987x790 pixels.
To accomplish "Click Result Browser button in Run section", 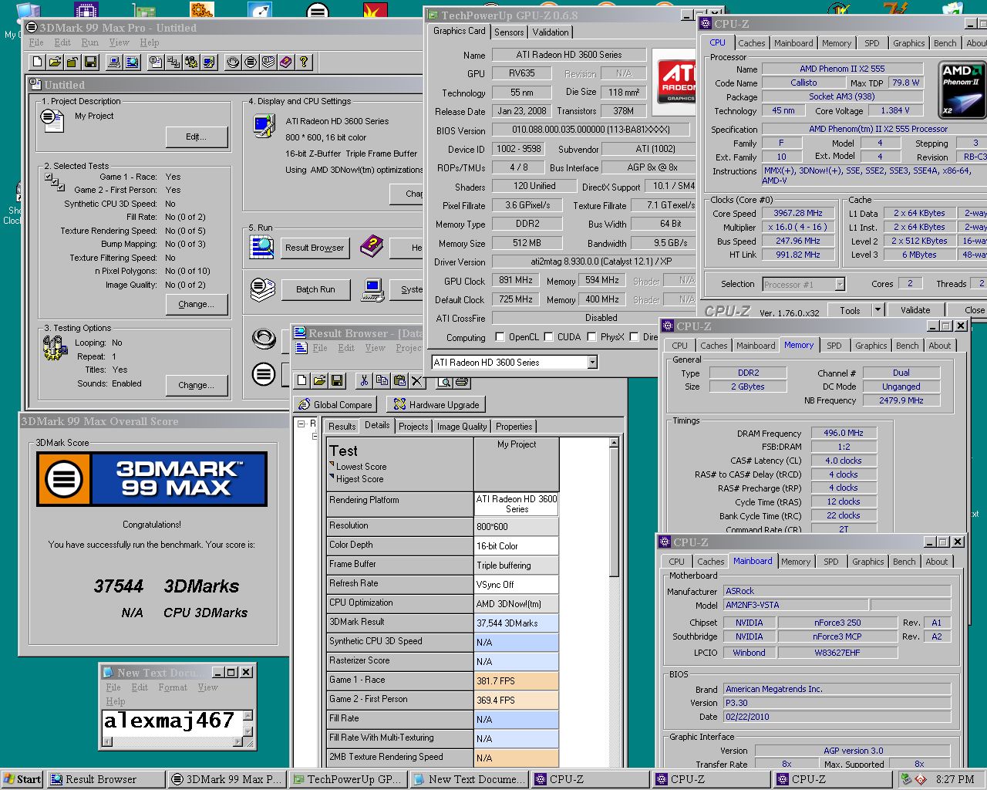I will click(x=315, y=248).
